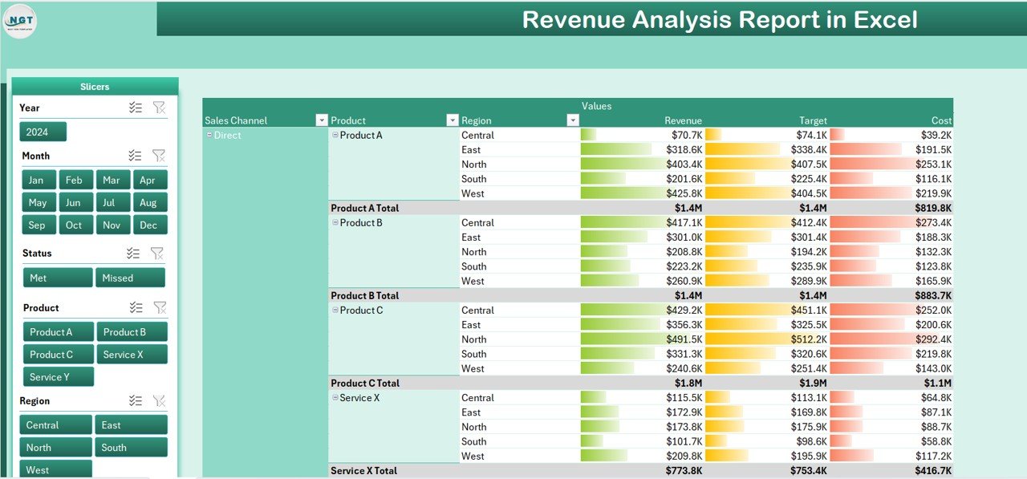This screenshot has width=1027, height=479.
Task: Filter by North region in slicer
Action: tap(56, 447)
